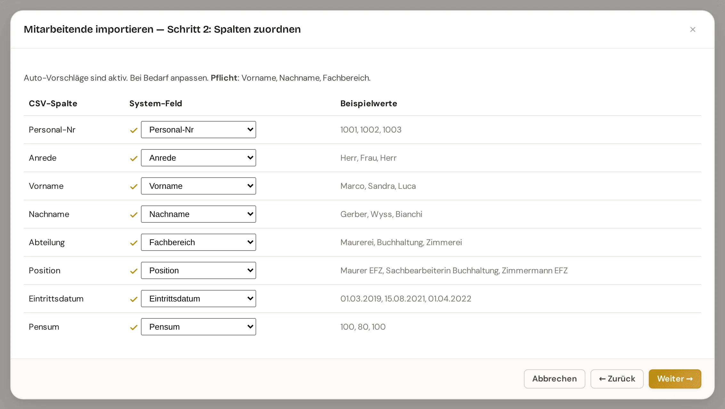Click the Beispielwerte column header
This screenshot has width=725, height=409.
coord(369,103)
